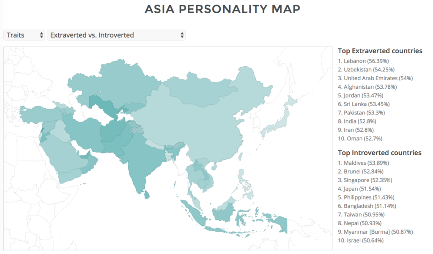
Task: Select Maldives from the introverted list
Action: [364, 163]
